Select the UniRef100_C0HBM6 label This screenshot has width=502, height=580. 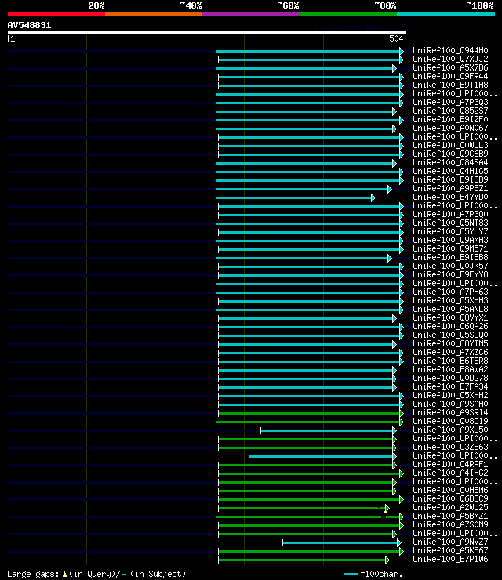[x=450, y=491]
